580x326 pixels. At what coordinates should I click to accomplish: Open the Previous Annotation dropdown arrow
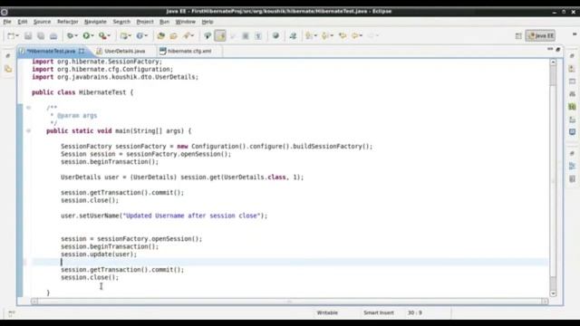click(x=332, y=36)
